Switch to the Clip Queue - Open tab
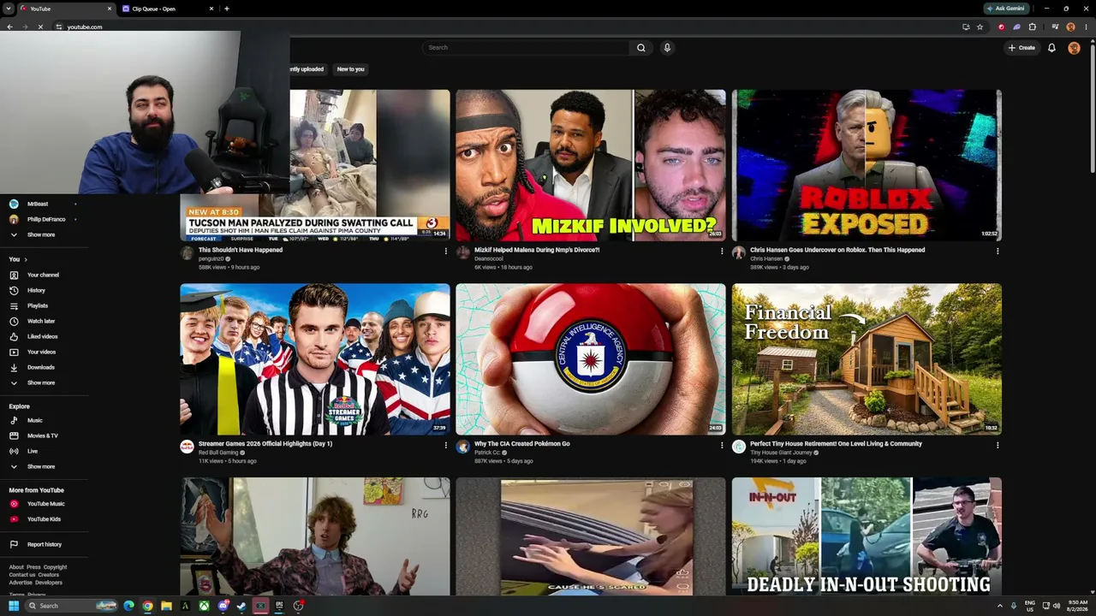The width and height of the screenshot is (1096, 616). pyautogui.click(x=167, y=9)
